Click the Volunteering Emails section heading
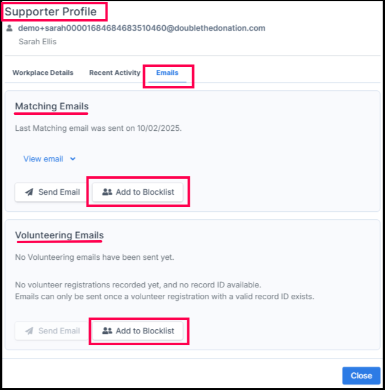 pyautogui.click(x=59, y=235)
